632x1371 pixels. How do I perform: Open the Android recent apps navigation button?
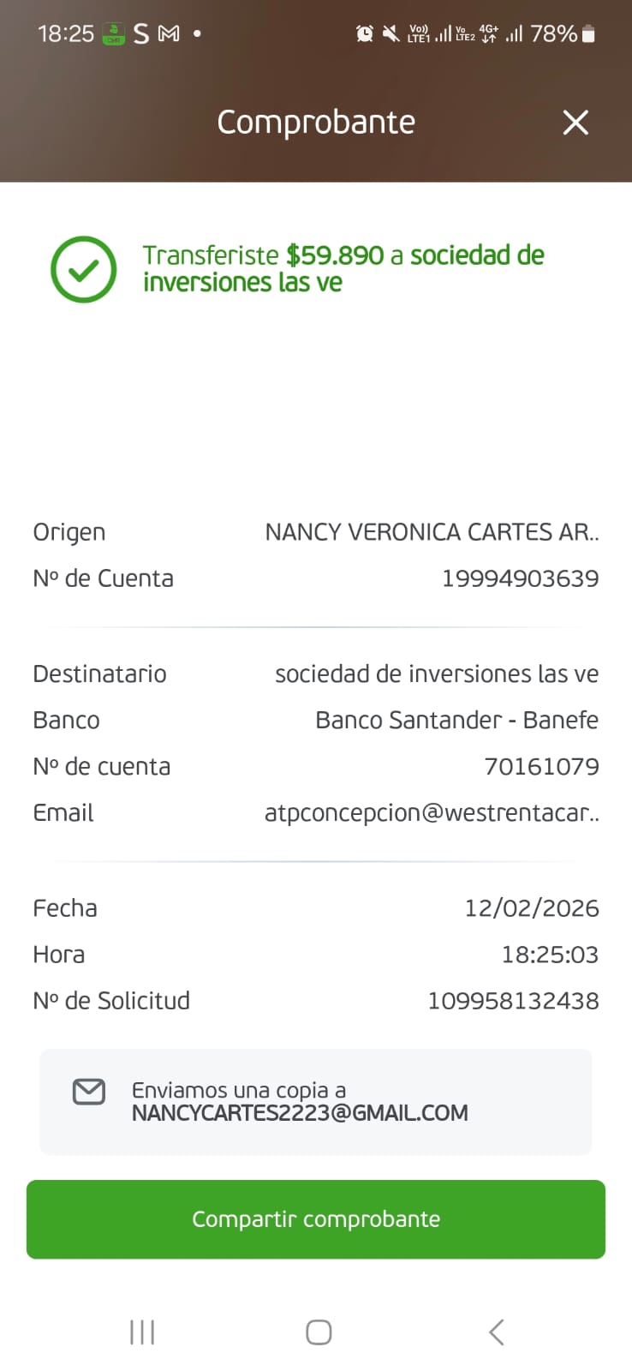coord(142,1332)
